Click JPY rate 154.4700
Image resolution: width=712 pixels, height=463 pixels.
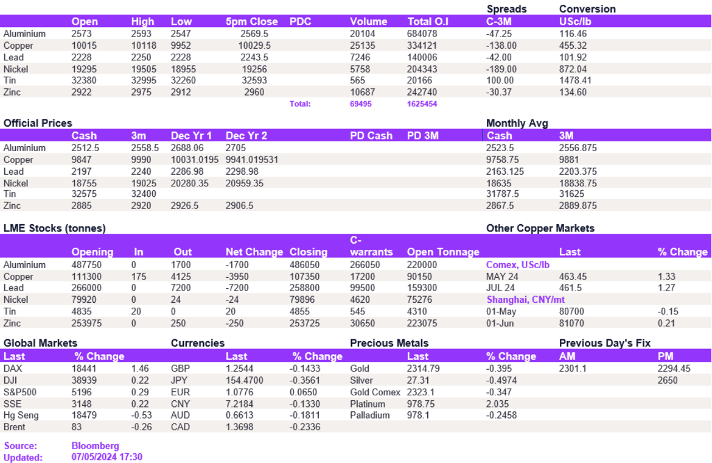244,381
